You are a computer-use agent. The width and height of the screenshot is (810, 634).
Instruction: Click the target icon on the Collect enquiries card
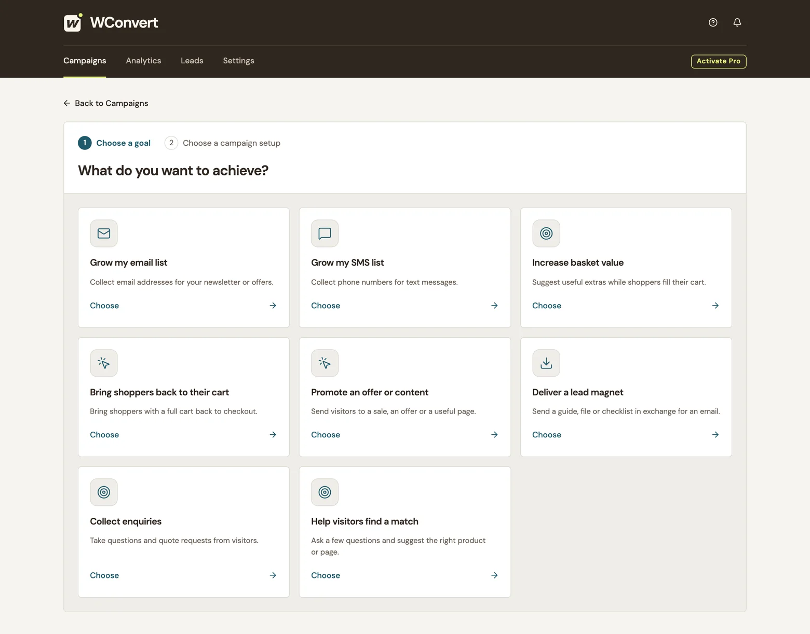point(104,492)
